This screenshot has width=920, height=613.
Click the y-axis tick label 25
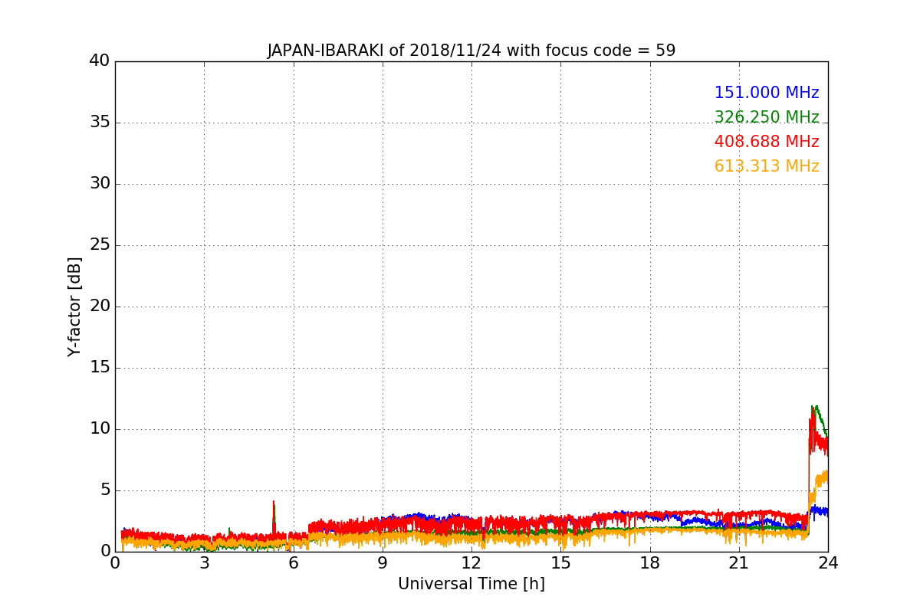(x=100, y=245)
